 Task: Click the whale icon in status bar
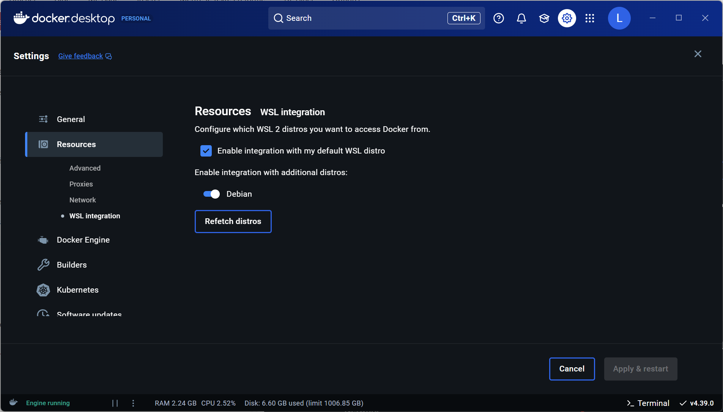tap(14, 403)
